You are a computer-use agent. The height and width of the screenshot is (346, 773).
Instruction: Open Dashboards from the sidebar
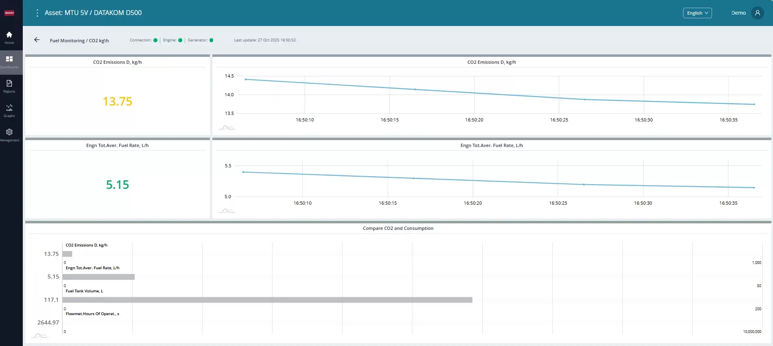pyautogui.click(x=9, y=62)
